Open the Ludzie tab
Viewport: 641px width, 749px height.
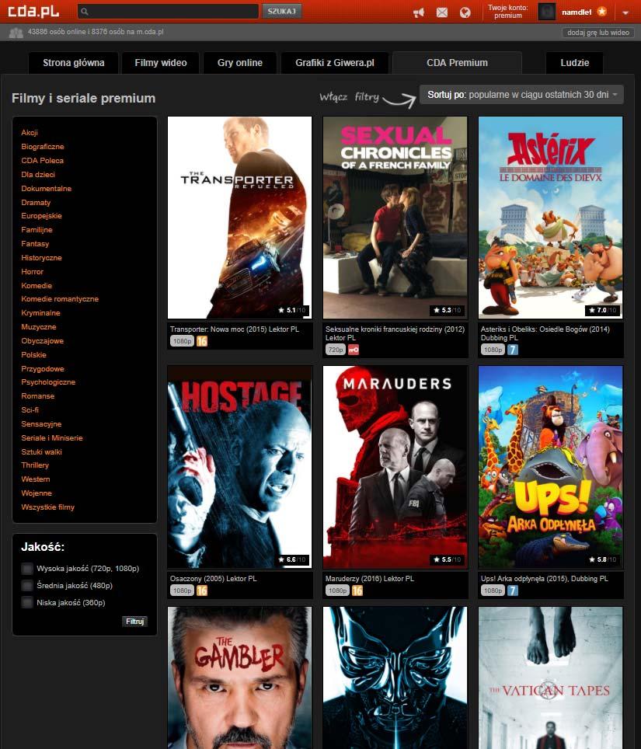tap(575, 63)
